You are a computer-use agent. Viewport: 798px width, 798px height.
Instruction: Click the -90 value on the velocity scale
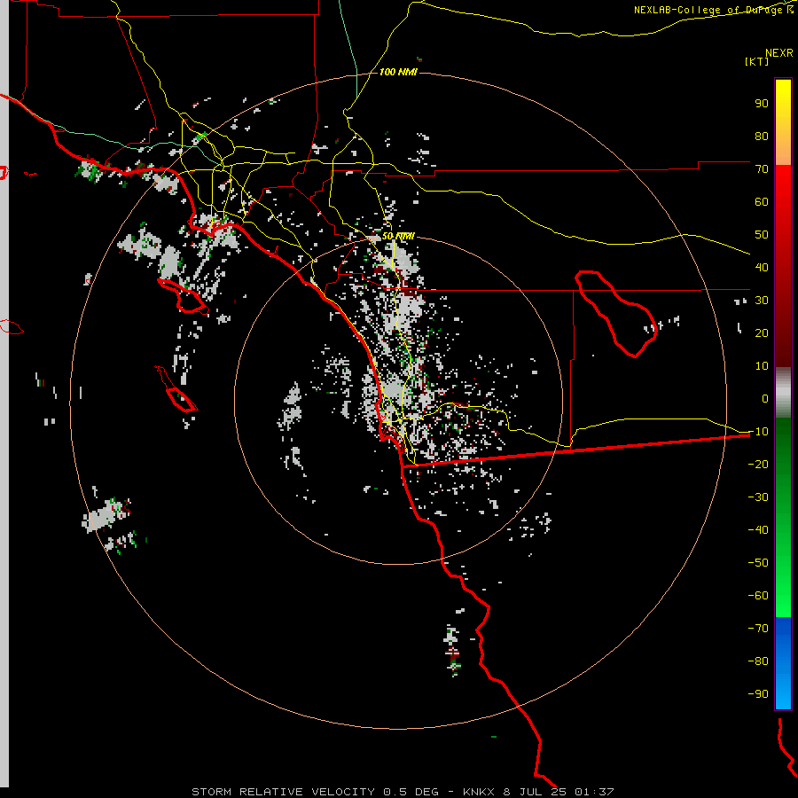(758, 694)
